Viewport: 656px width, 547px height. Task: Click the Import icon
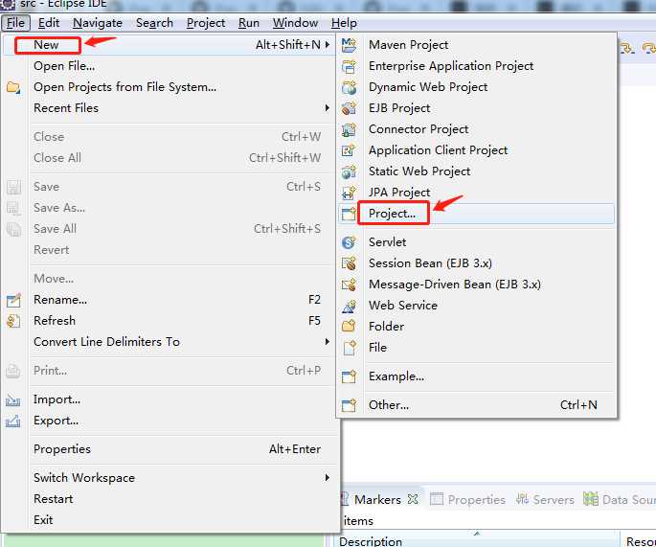13,399
